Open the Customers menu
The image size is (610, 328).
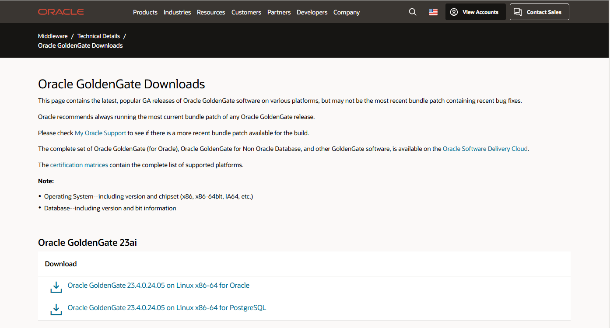(x=246, y=12)
